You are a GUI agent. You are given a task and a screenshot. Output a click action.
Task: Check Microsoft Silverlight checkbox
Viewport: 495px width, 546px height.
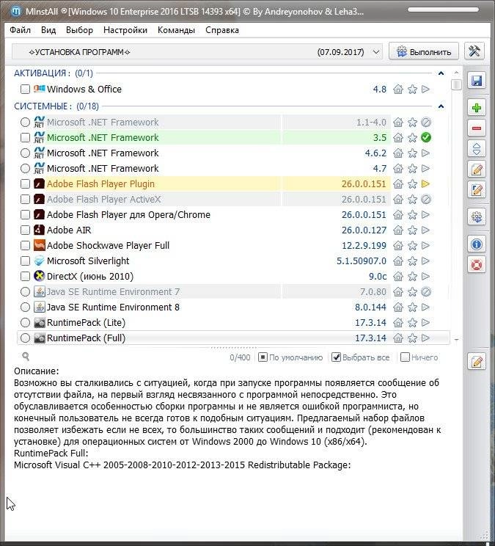(x=25, y=261)
